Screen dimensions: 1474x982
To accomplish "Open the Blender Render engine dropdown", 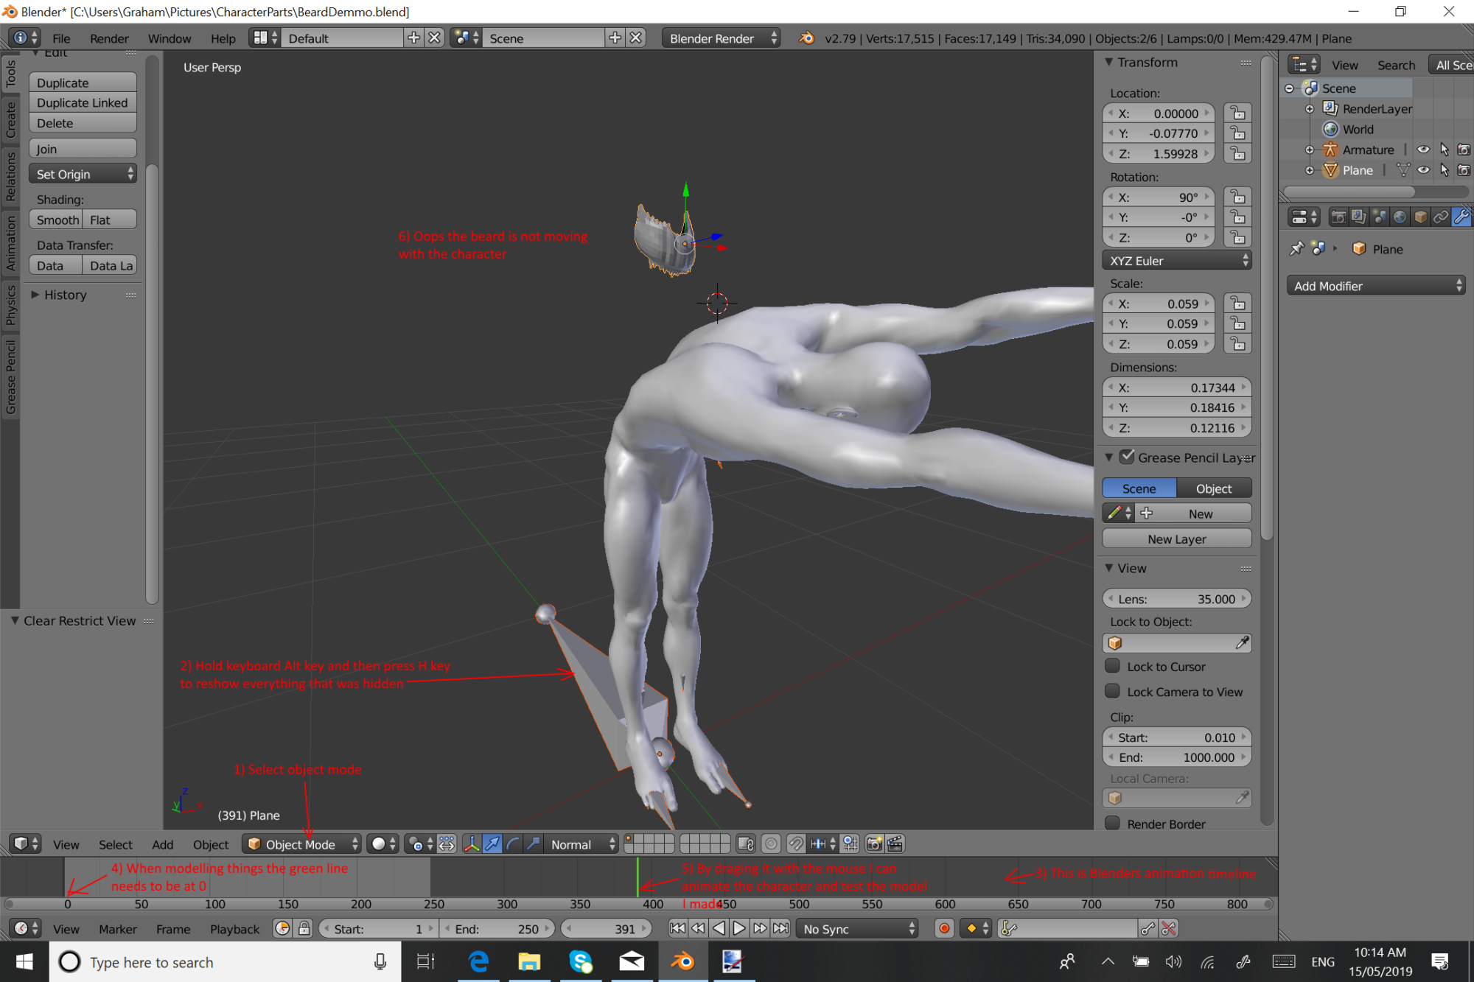I will [722, 38].
